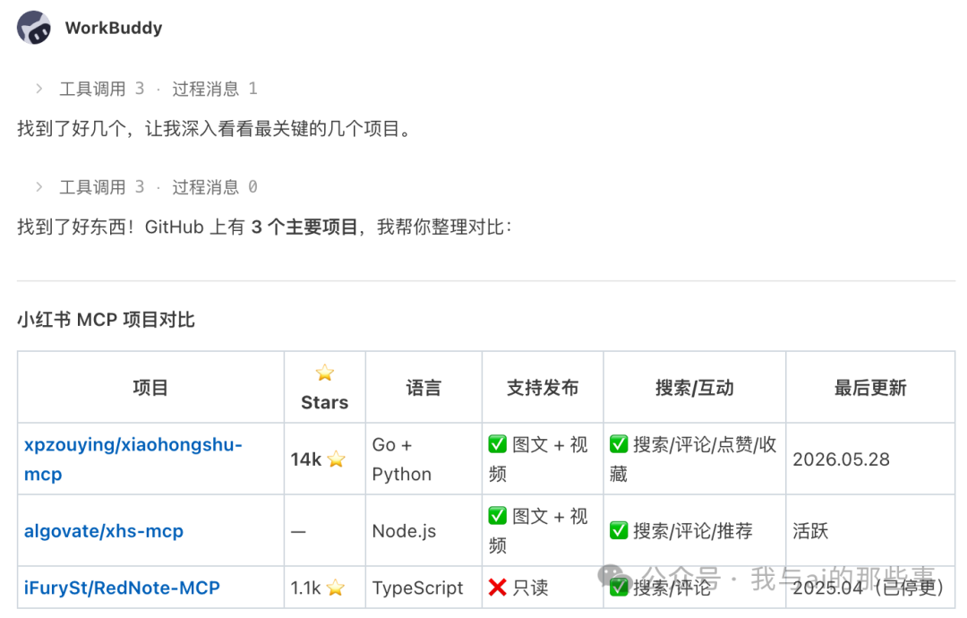This screenshot has height=618, width=967.
Task: Click the 工具调用 3 · 过程消息 1 summary
Action: tap(158, 89)
